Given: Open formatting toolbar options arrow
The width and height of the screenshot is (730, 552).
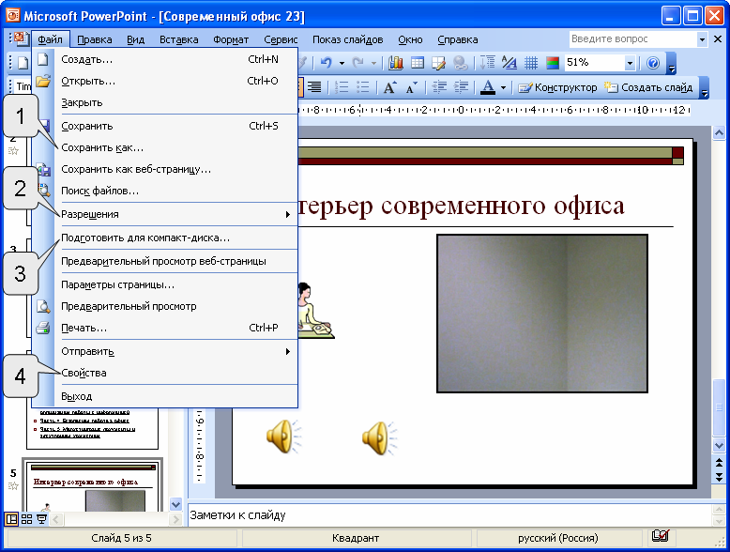Looking at the screenshot, I should 705,88.
